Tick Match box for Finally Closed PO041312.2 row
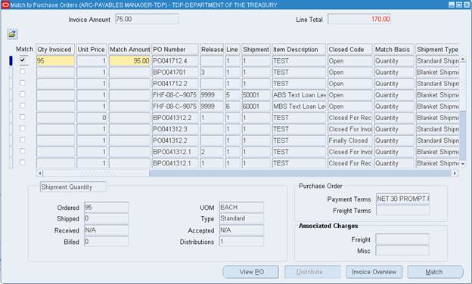The image size is (472, 284). (22, 140)
